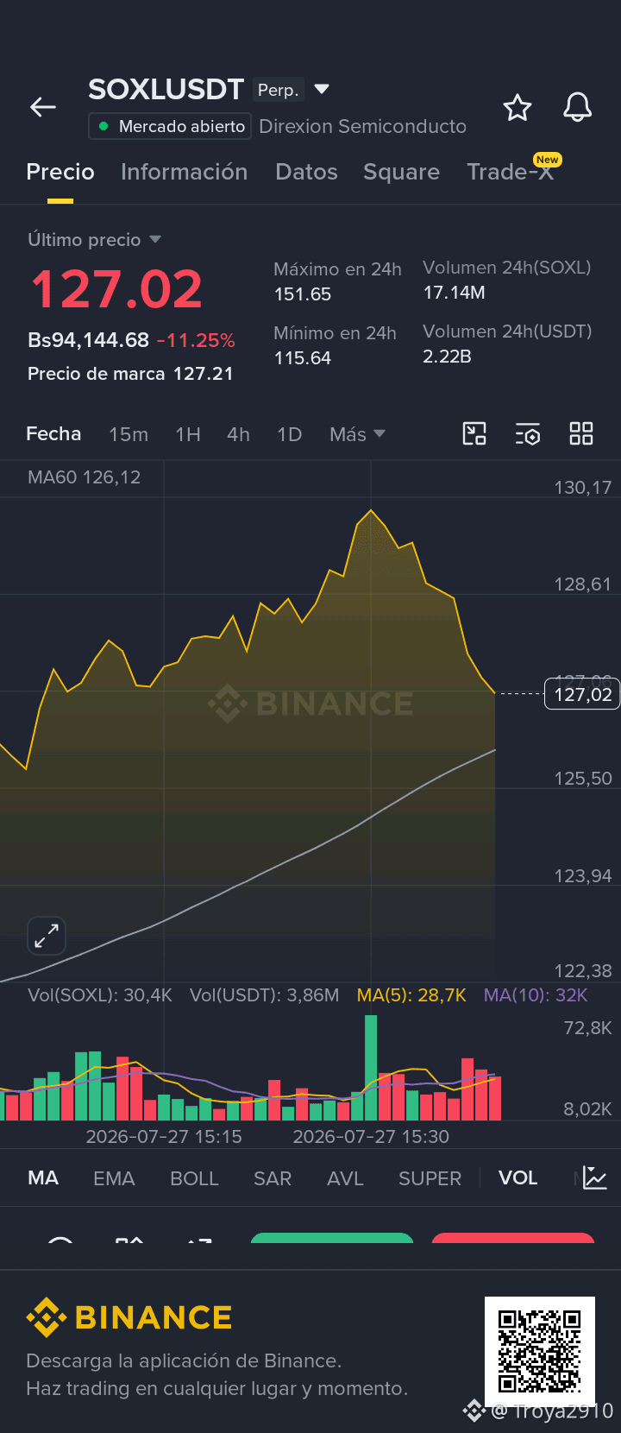Tap the red sell button
Viewport: 621px width, 1433px height.
click(x=513, y=1238)
